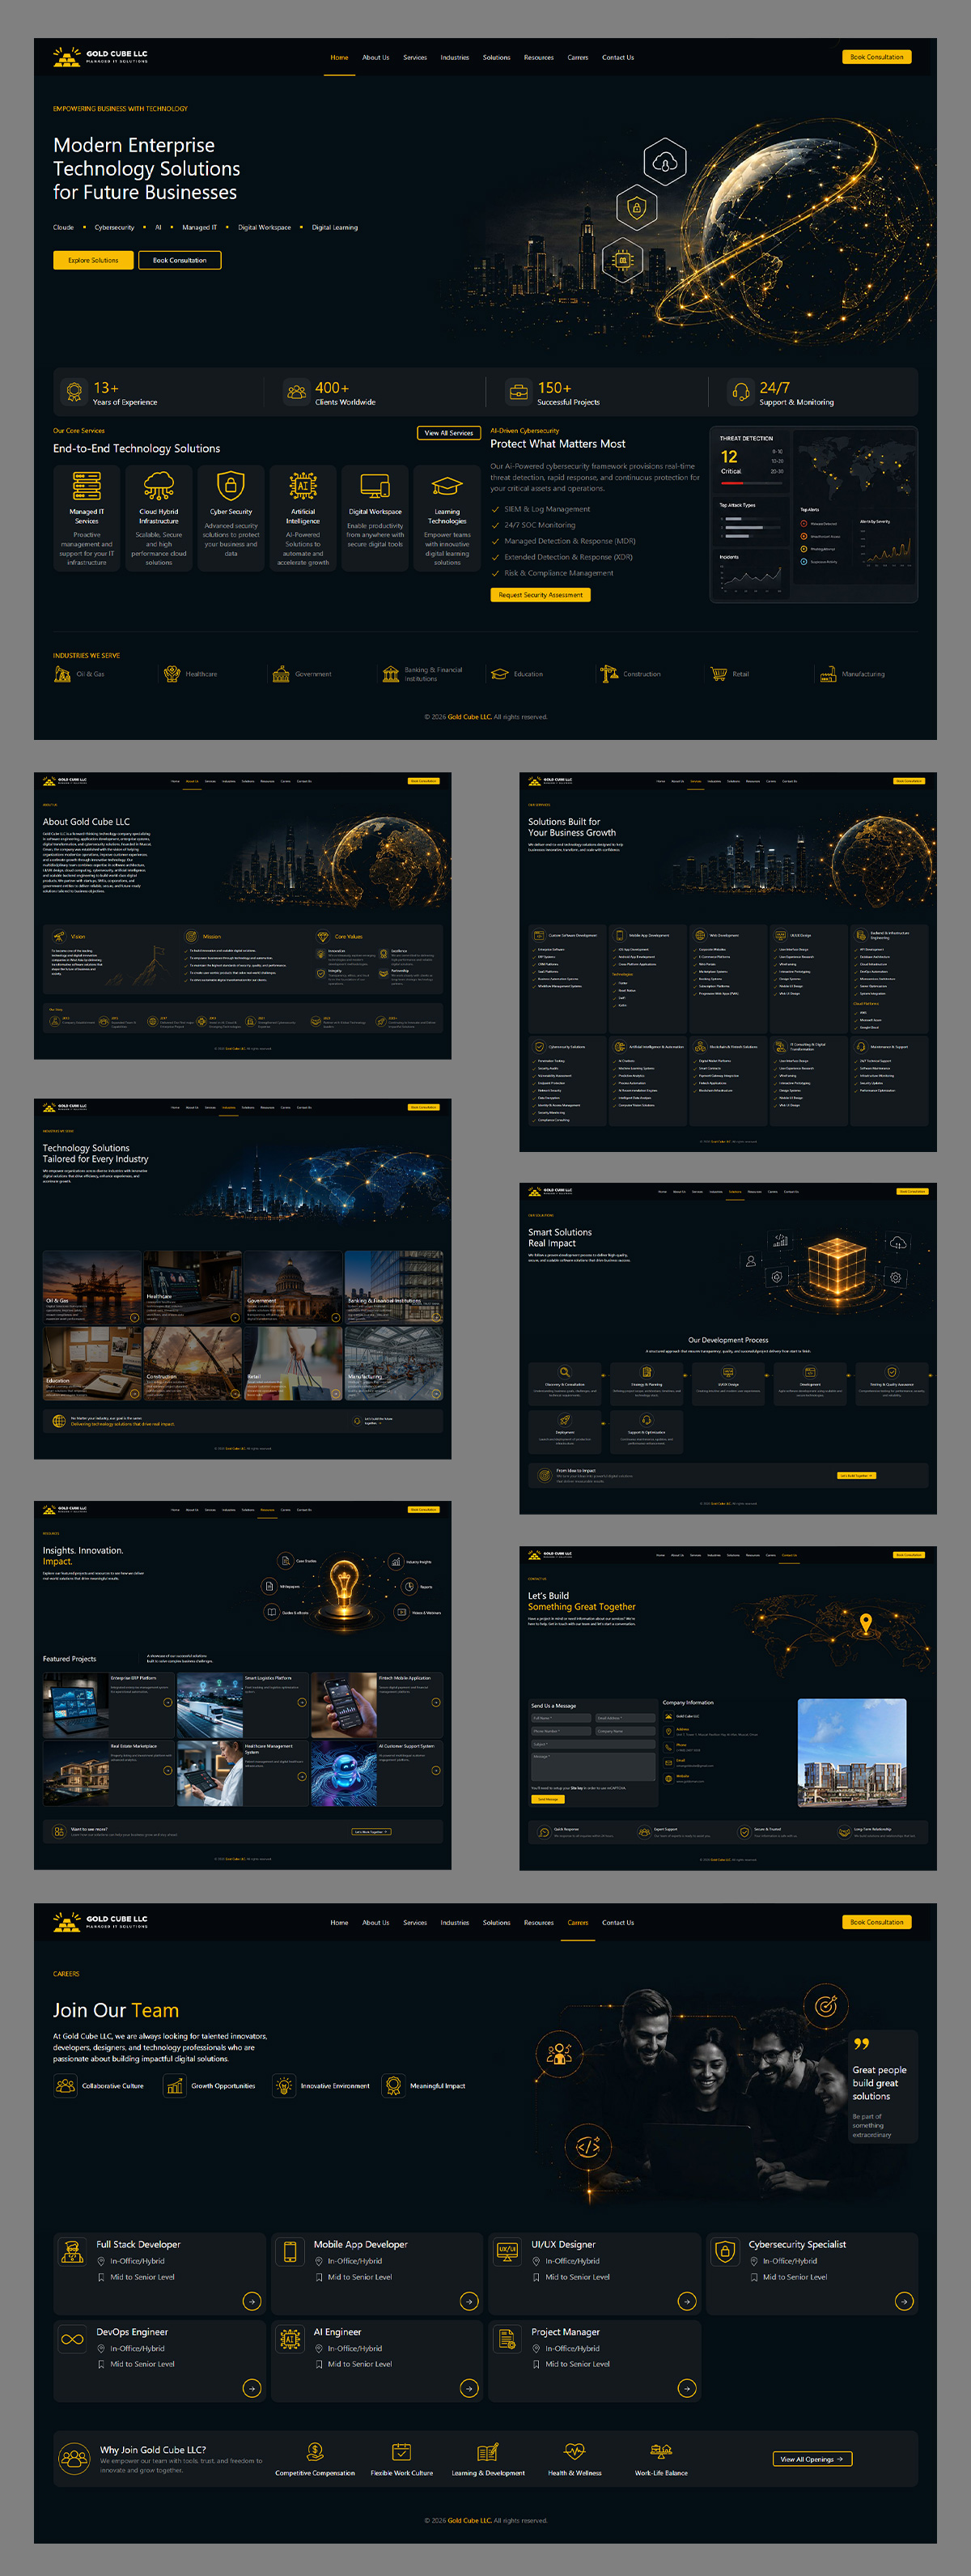
Task: Click the View All Openings button
Action: 812,2459
